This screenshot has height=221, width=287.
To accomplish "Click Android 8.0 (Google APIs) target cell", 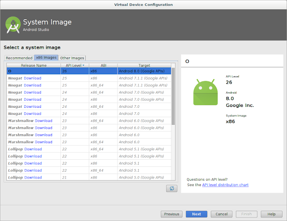I will coord(144,71).
